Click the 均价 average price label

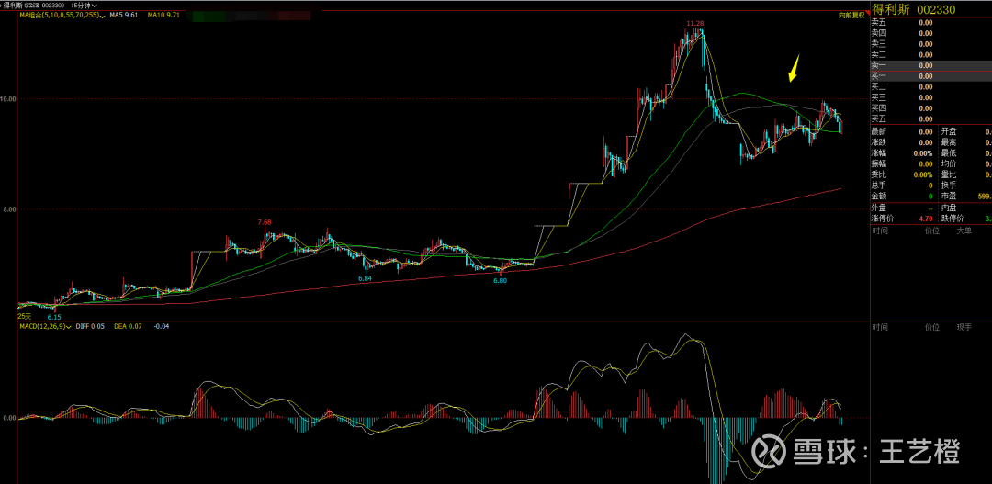(948, 163)
